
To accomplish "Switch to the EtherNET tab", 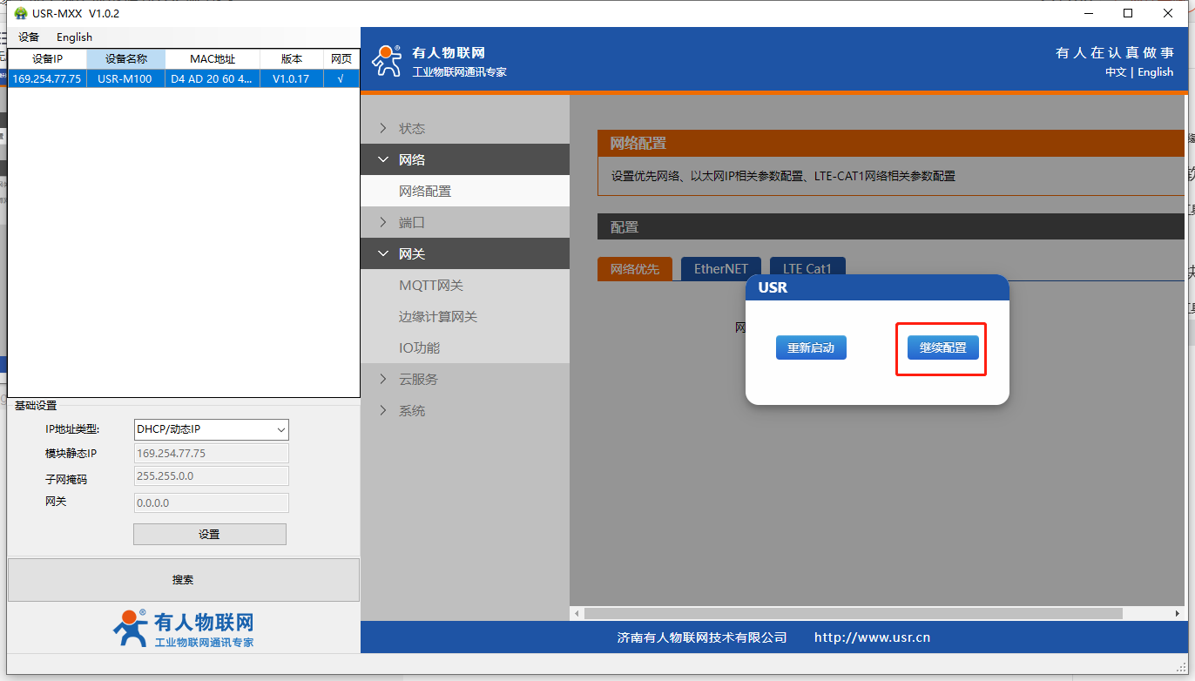I will click(721, 269).
